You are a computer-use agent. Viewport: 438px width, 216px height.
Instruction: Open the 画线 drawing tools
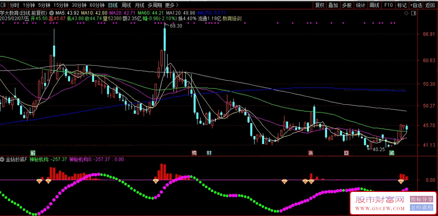[x=374, y=5]
